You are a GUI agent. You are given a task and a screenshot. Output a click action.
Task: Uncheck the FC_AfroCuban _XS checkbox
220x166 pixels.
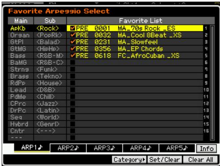[73, 55]
